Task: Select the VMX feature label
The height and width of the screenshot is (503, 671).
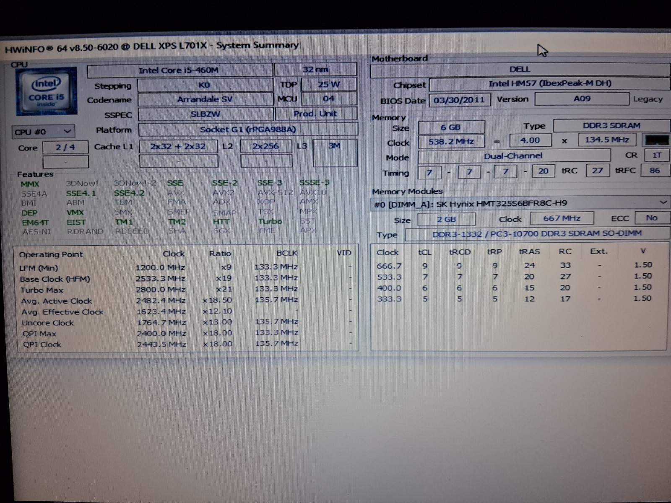Action: [75, 213]
